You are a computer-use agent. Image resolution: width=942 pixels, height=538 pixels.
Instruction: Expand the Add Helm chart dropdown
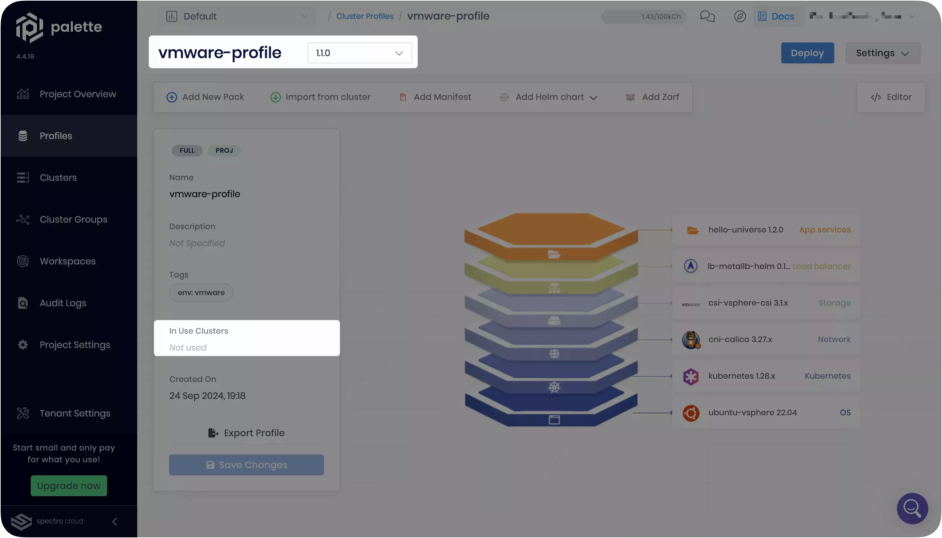[593, 97]
